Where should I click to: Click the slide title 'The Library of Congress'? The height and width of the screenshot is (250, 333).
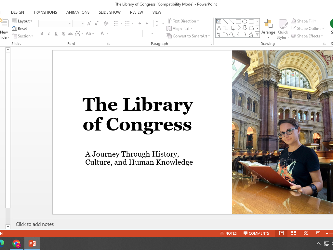(x=138, y=114)
